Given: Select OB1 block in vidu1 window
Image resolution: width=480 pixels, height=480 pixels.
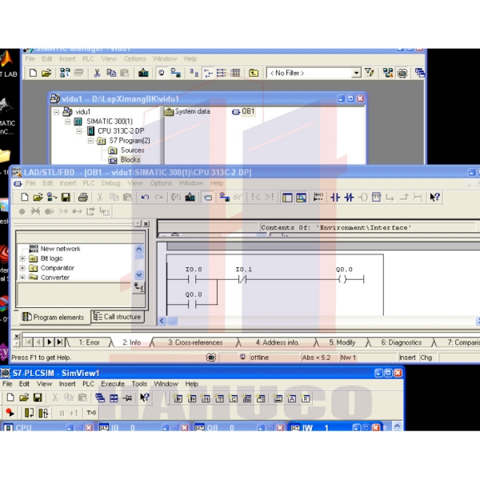Looking at the screenshot, I should point(243,111).
